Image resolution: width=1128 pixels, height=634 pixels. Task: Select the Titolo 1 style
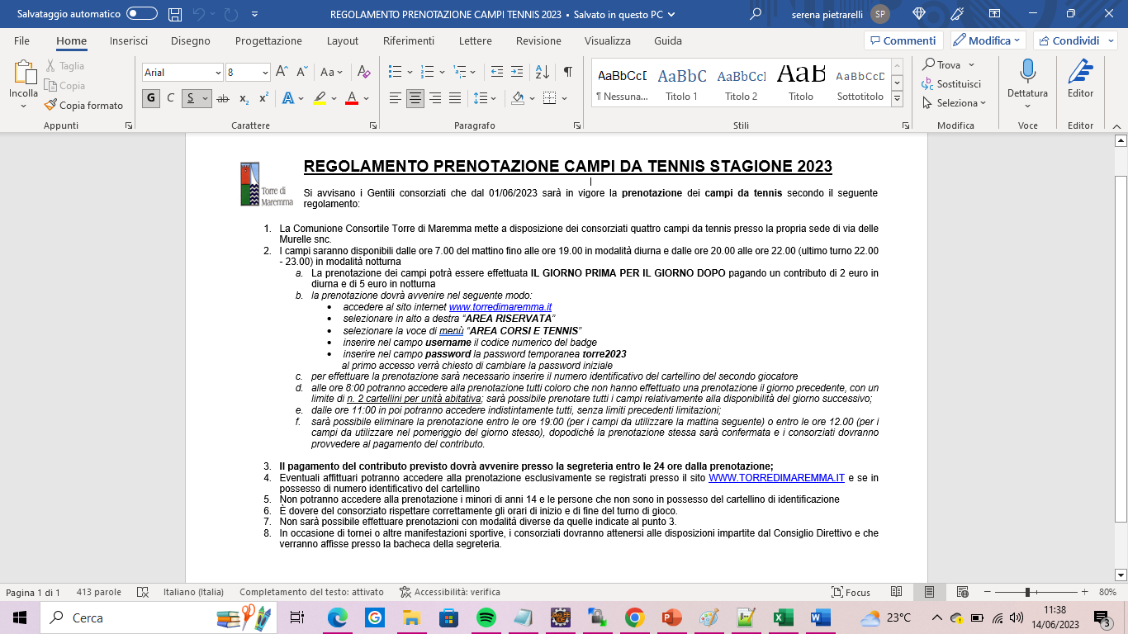[681, 84]
